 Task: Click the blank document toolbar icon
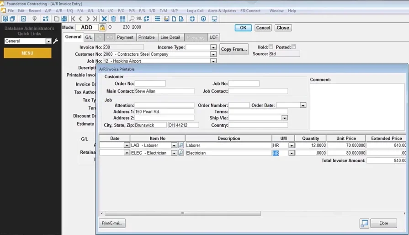pyautogui.click(x=174, y=19)
